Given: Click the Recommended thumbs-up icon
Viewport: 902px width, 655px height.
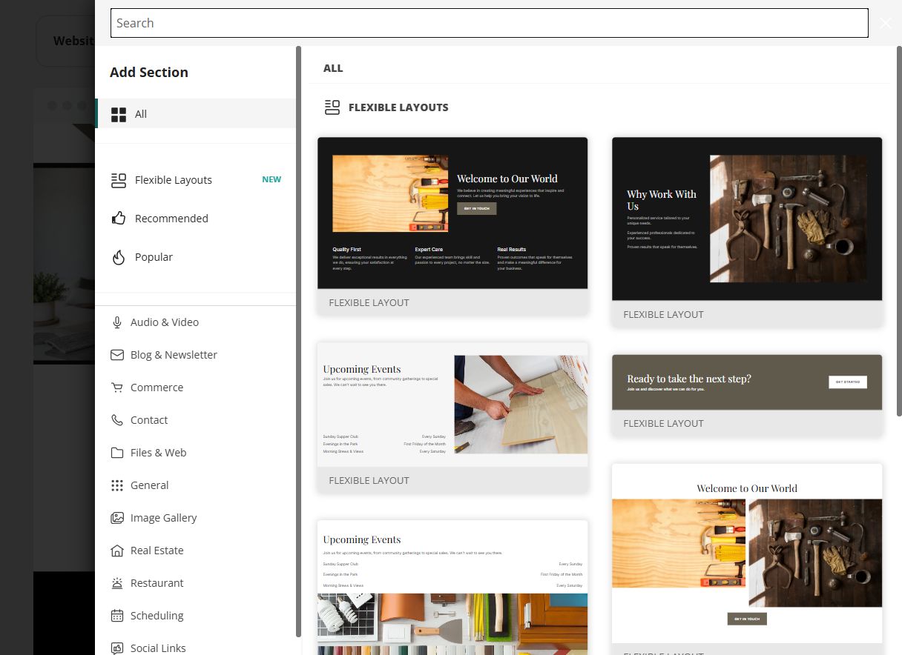Looking at the screenshot, I should 118,219.
